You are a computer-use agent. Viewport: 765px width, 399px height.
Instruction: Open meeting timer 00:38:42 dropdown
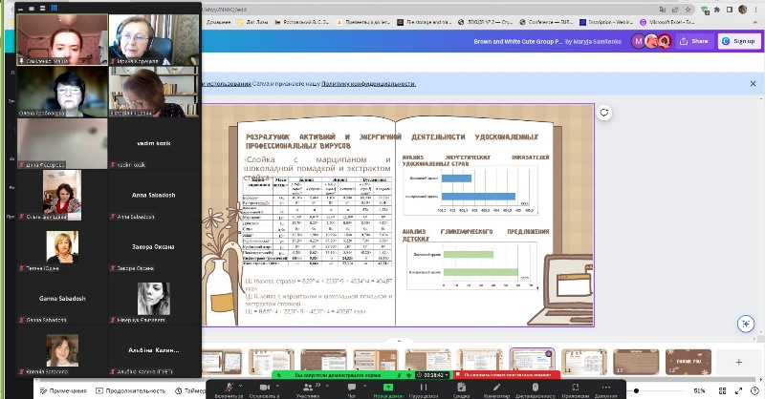point(433,375)
